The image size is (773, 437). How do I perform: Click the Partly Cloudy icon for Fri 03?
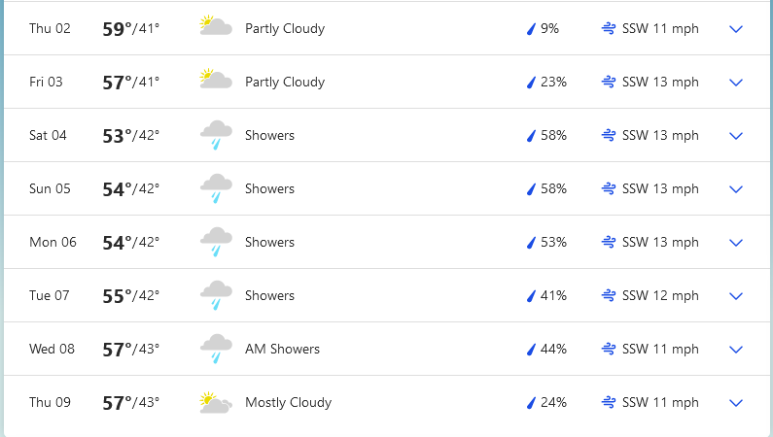[x=216, y=79]
